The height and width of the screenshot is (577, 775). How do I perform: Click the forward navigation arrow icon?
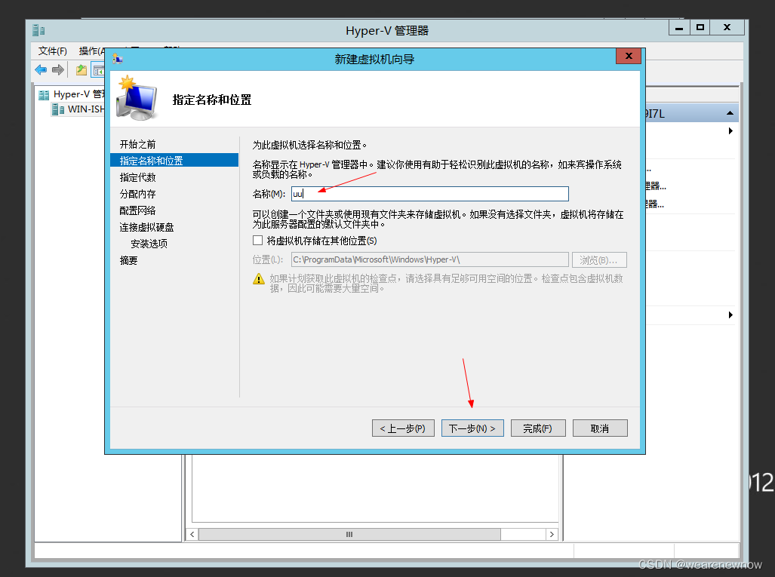(x=57, y=69)
